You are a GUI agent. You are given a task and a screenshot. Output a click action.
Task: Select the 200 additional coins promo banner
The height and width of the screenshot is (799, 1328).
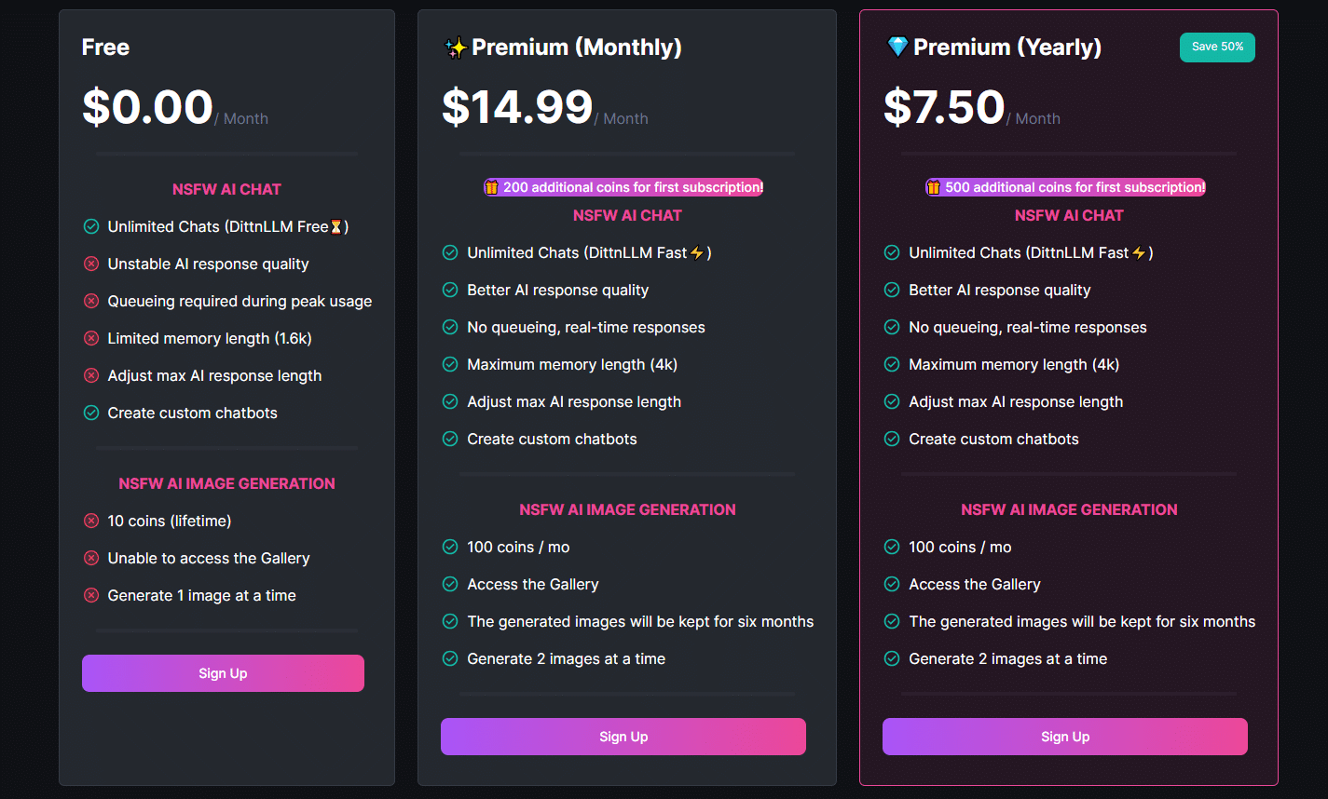pos(623,187)
